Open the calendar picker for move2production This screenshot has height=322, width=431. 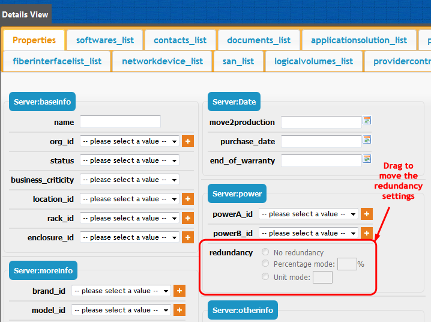point(367,120)
